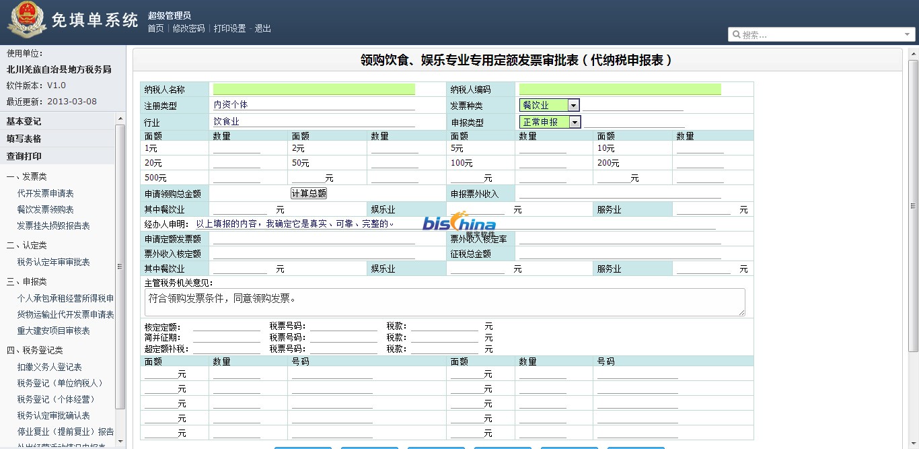
Task: Click the 征税总金额 input field
Action: (x=620, y=254)
